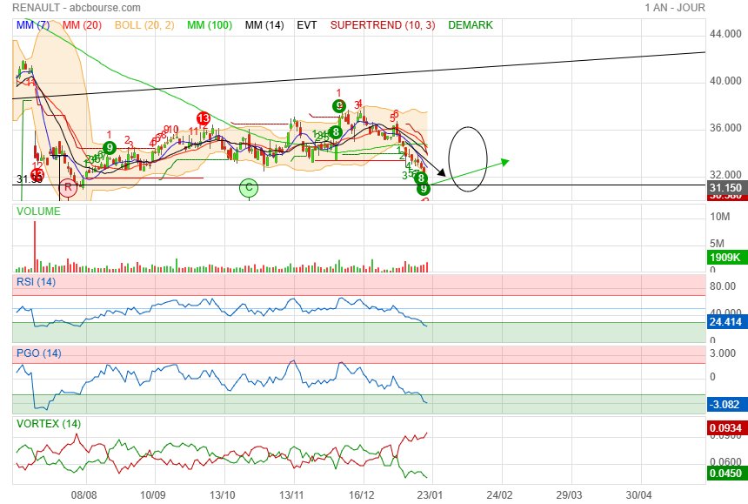Open the 1 AN - JOUR period selector
The width and height of the screenshot is (748, 504).
(675, 8)
